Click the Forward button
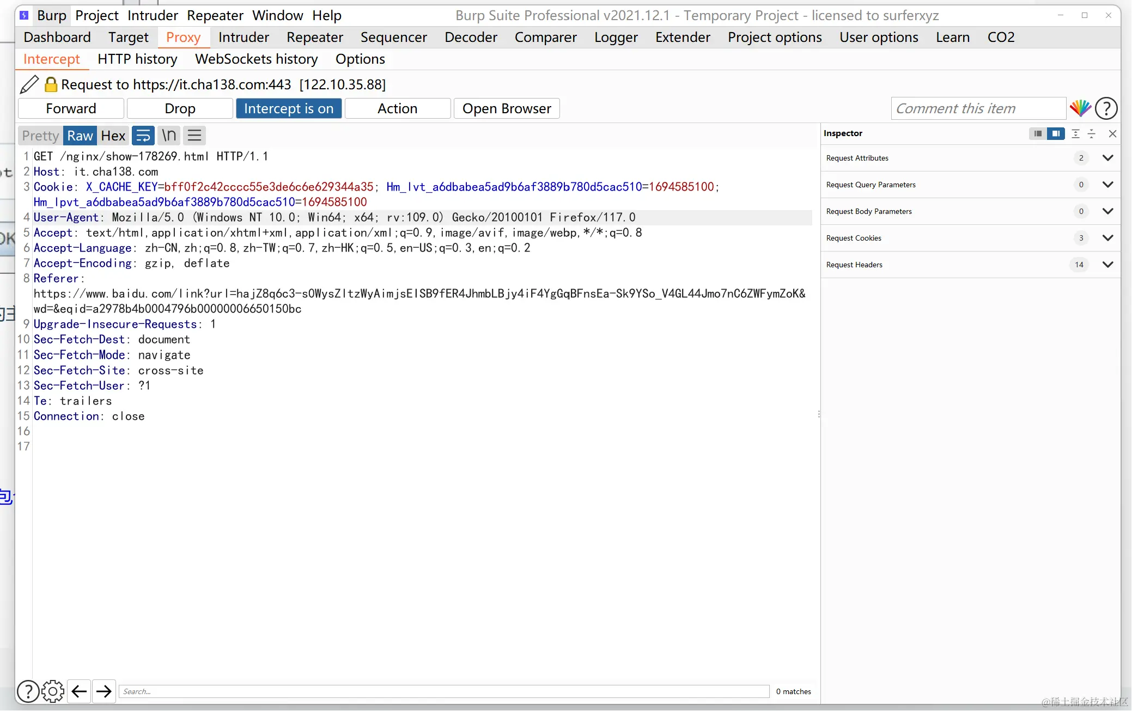 coord(71,108)
